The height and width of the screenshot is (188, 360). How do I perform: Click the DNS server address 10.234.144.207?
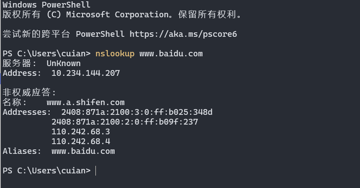pos(86,73)
